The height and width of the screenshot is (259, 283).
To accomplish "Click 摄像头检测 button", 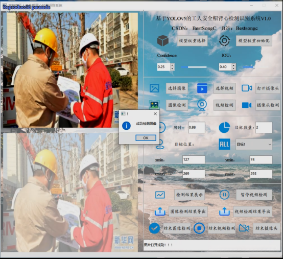I will pyautogui.click(x=268, y=105).
